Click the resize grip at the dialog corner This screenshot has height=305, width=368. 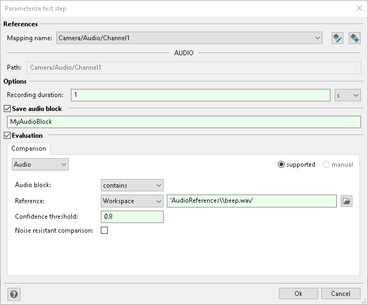365,302
